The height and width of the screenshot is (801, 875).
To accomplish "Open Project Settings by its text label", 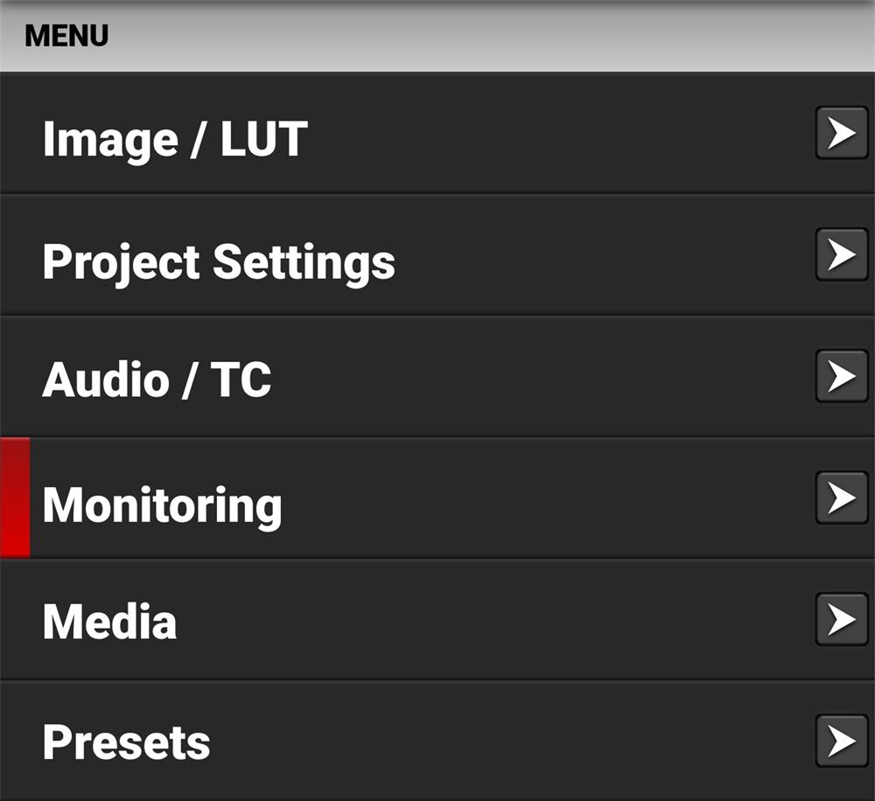I will [x=219, y=261].
